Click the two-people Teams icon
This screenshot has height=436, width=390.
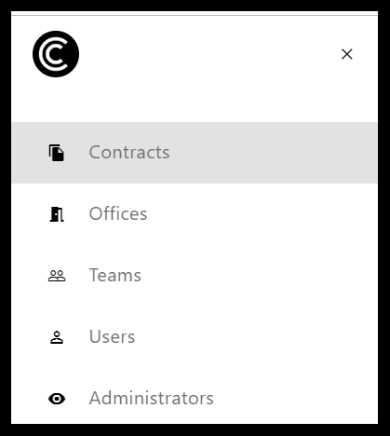(57, 276)
